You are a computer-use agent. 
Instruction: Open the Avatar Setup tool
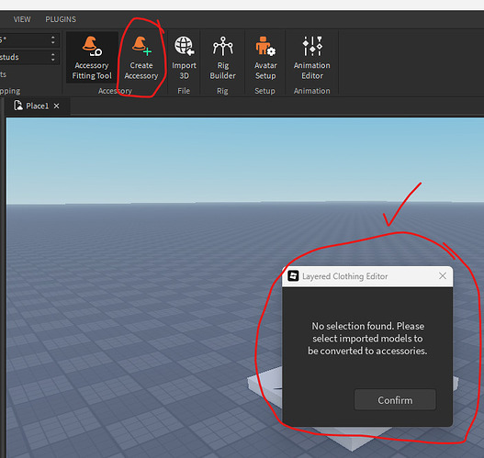coord(265,58)
